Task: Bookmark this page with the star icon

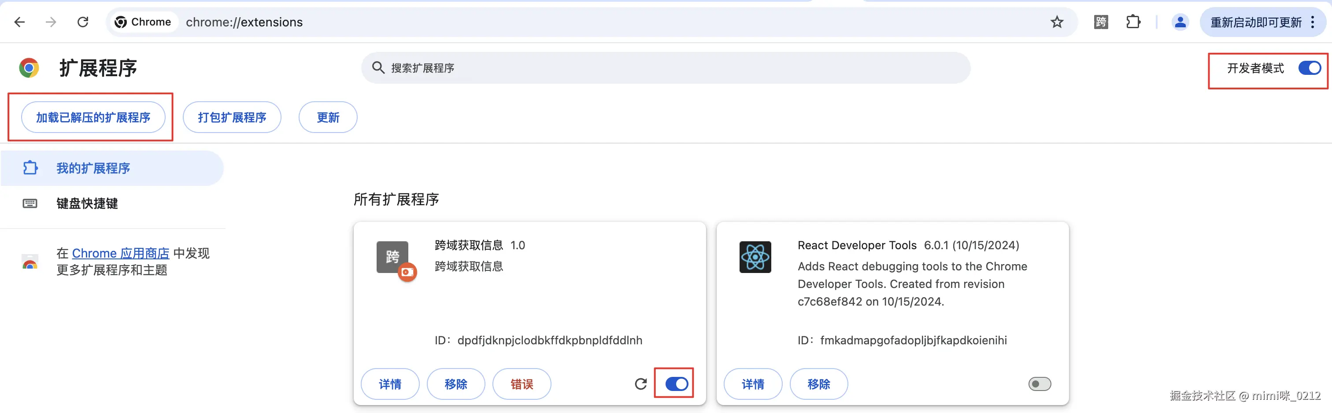Action: click(1057, 22)
